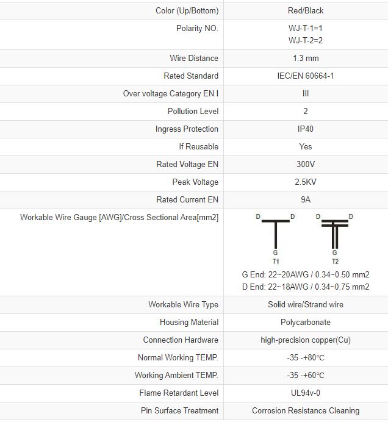Click the D End wire gauge line
This screenshot has width=388, height=425.
click(306, 287)
